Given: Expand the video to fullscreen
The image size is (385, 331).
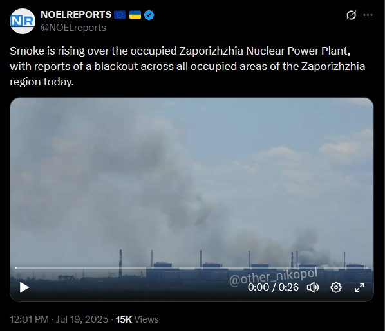Looking at the screenshot, I should (359, 287).
